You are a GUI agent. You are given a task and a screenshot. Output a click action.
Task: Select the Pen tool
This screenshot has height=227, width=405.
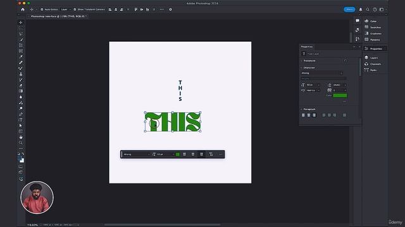[x=21, y=114]
